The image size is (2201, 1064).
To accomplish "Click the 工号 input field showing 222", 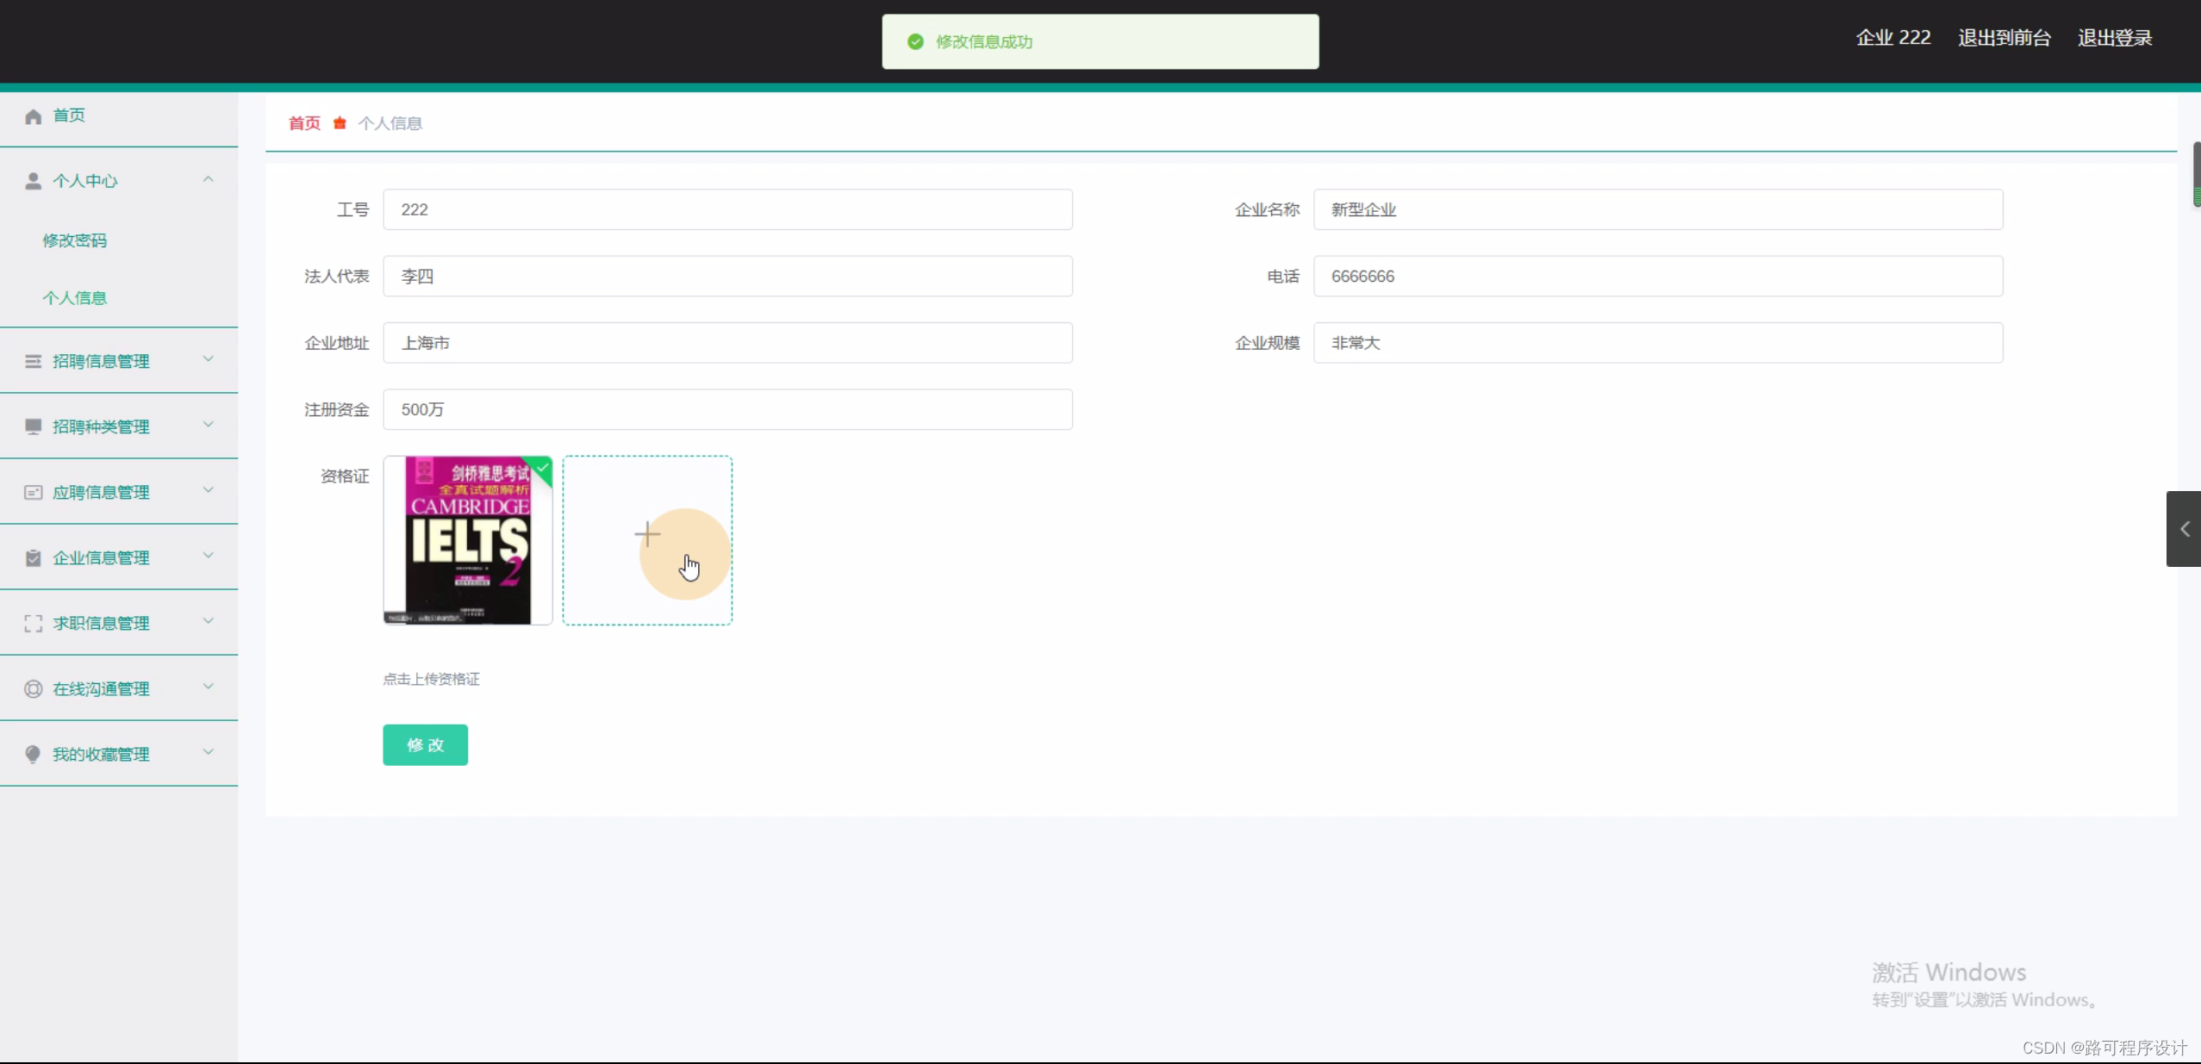I will 726,209.
